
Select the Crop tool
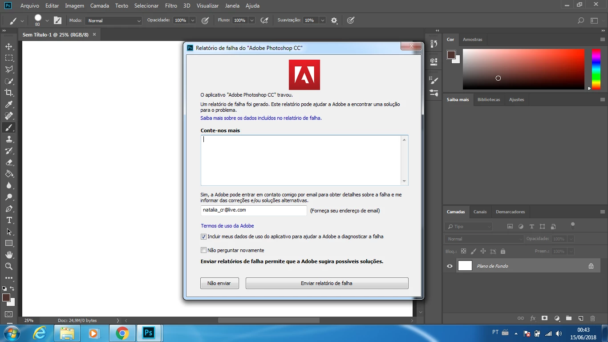click(x=8, y=93)
